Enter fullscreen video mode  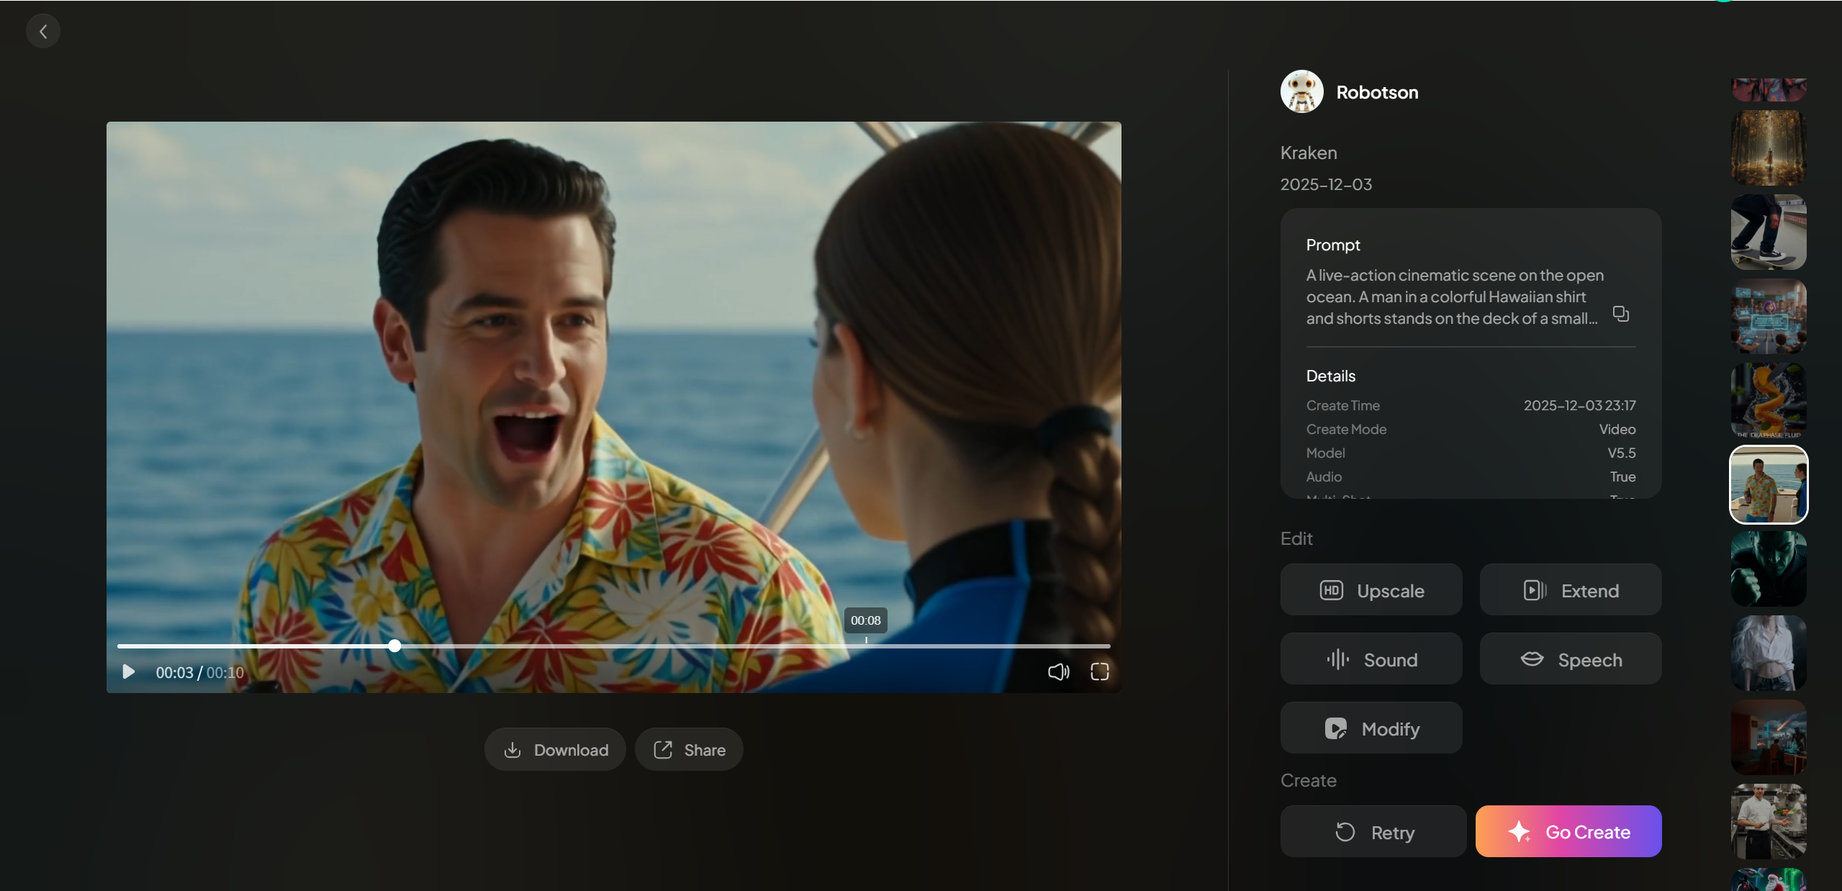[1099, 671]
